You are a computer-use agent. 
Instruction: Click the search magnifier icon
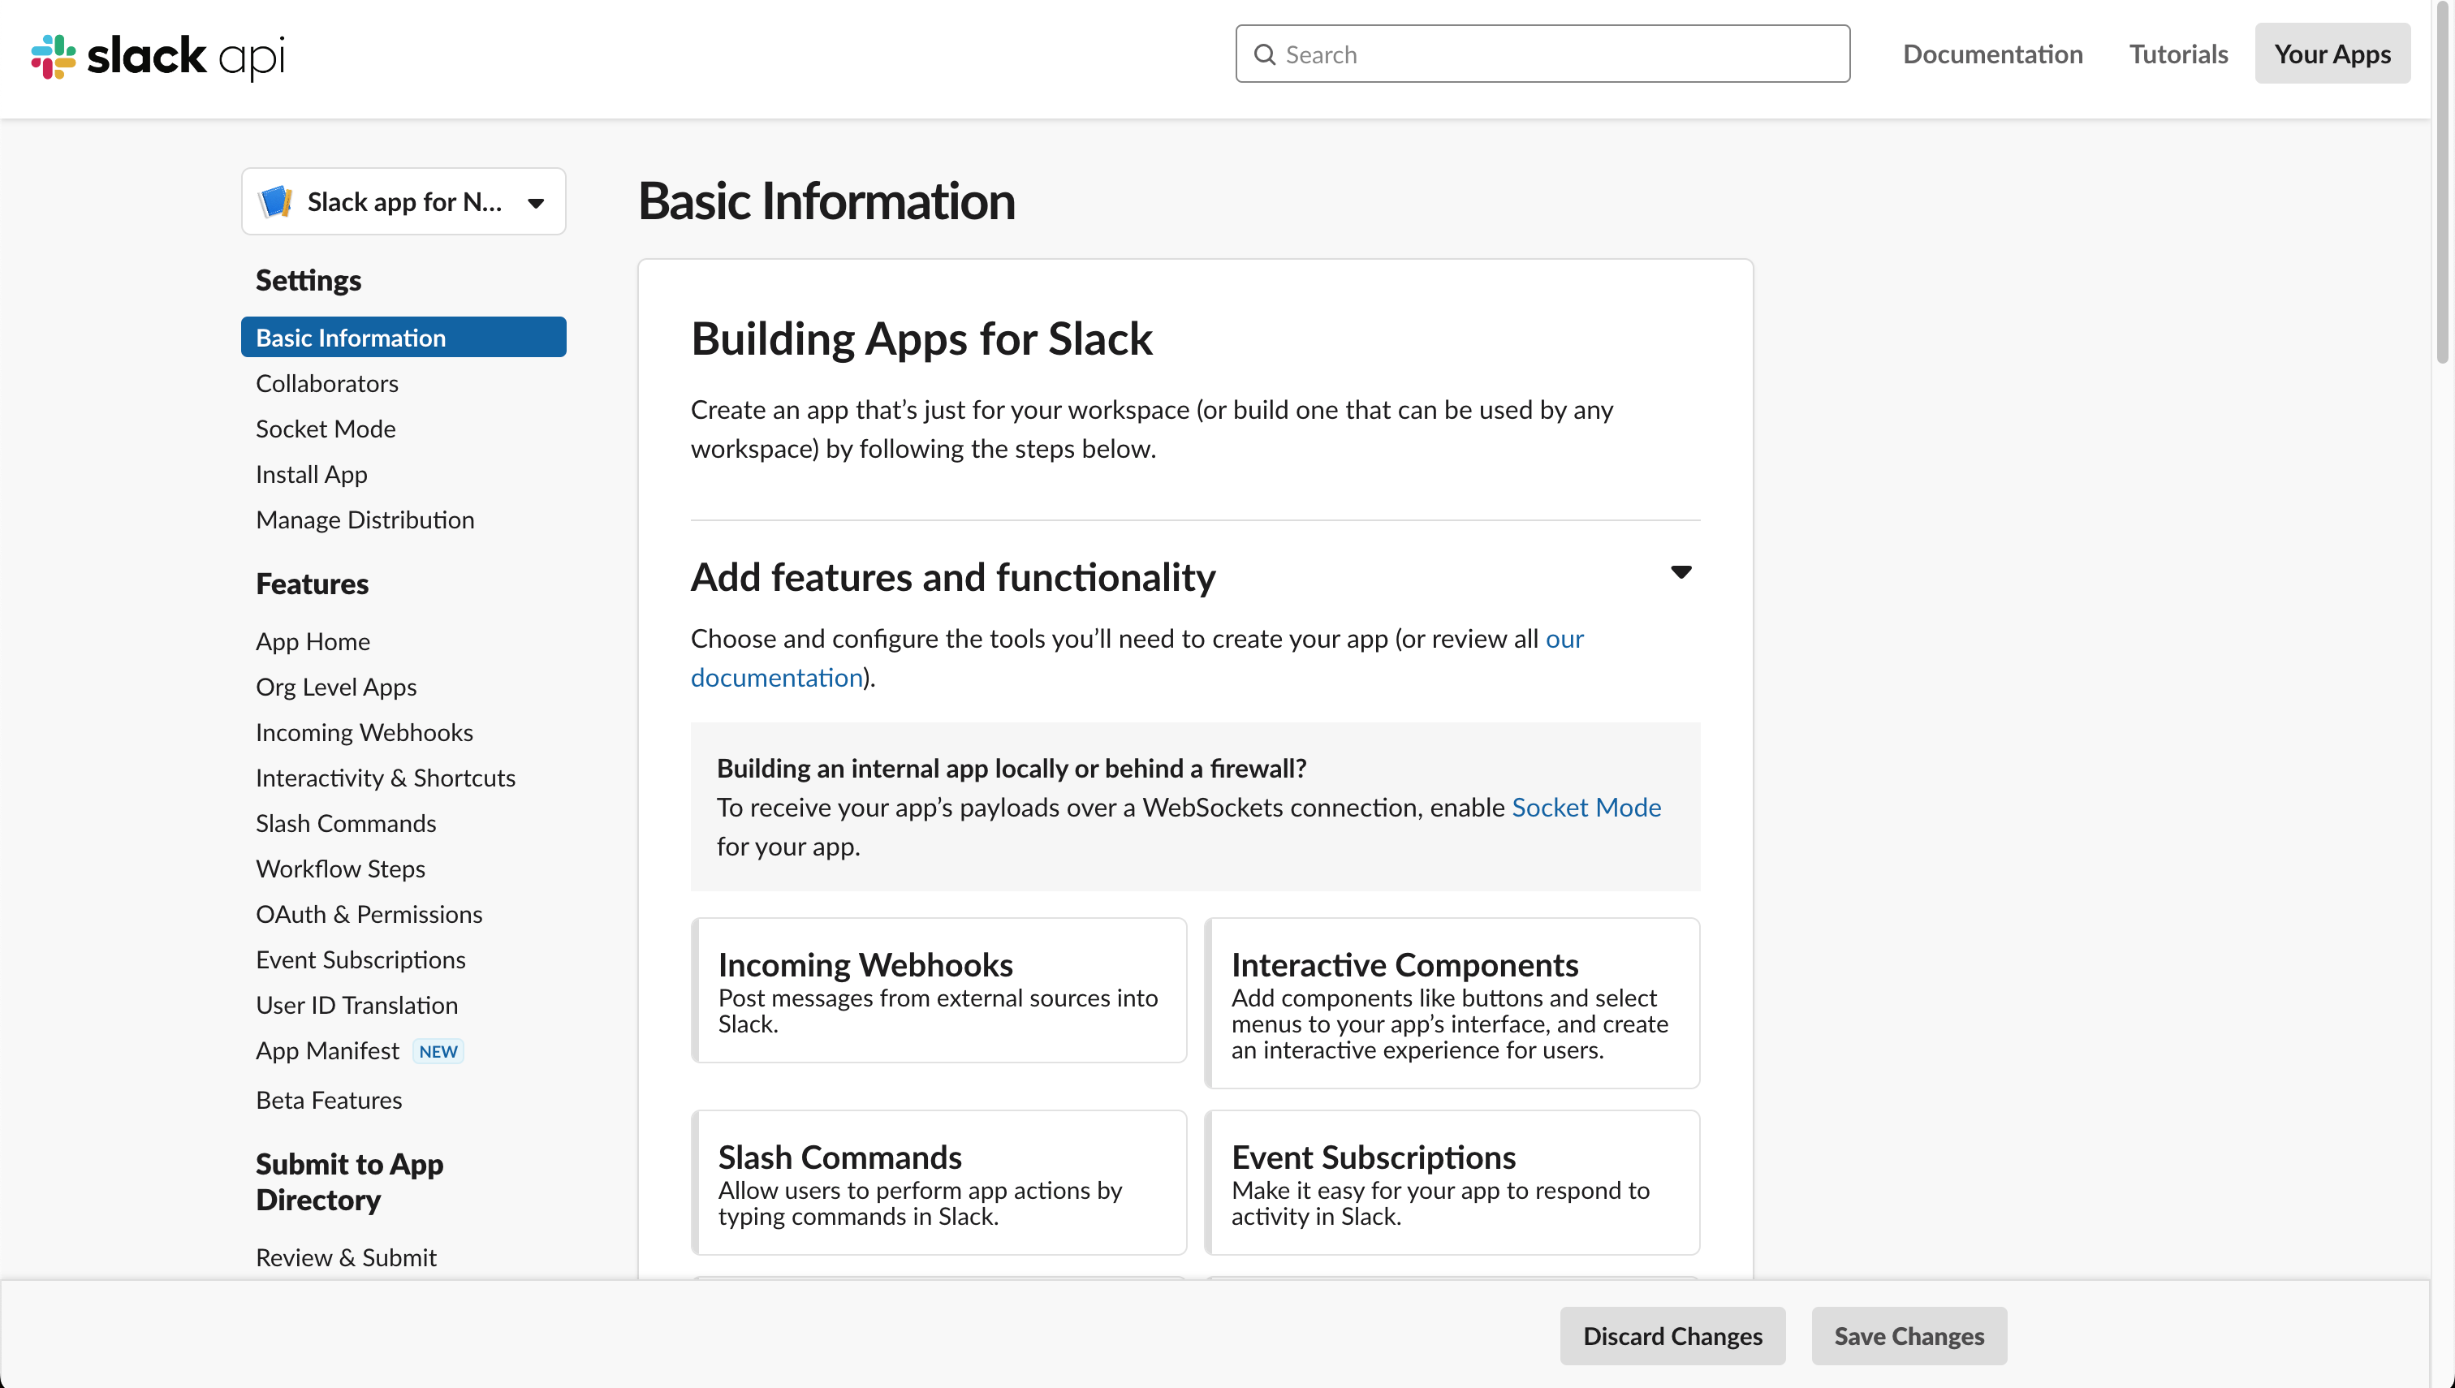pos(1264,54)
